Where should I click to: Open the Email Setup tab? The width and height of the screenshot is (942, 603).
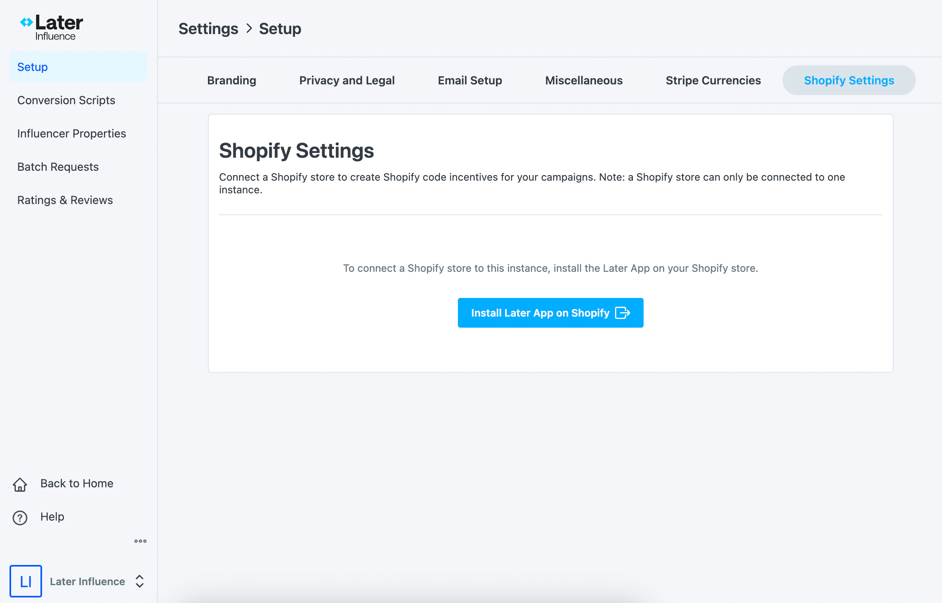tap(470, 80)
